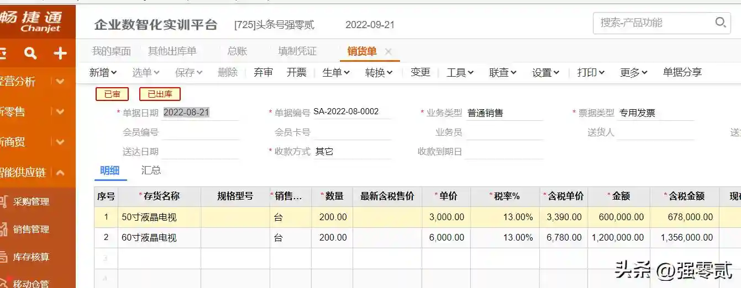Click the search icon in product search box
The image size is (741, 288).
[x=721, y=23]
